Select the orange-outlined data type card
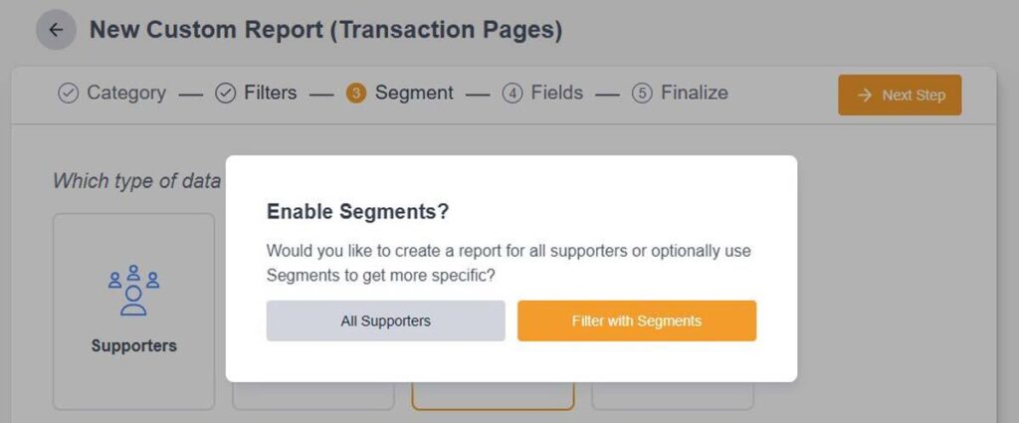The width and height of the screenshot is (1019, 423). point(494,396)
